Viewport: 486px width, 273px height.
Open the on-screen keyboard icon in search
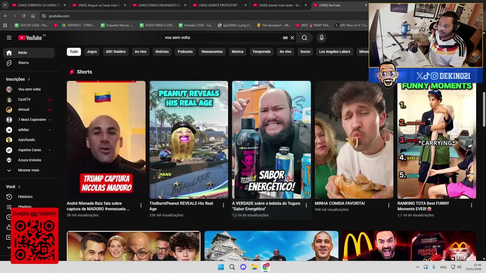click(x=285, y=38)
